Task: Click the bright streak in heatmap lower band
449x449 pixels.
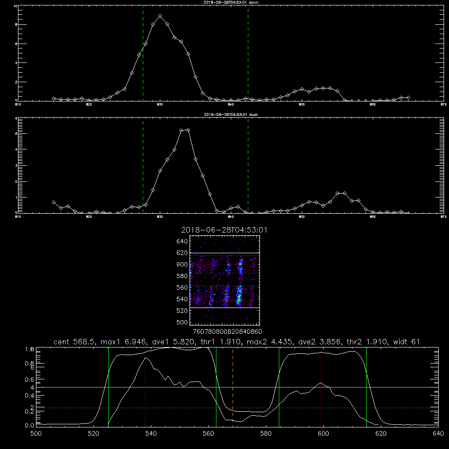Action: click(239, 296)
